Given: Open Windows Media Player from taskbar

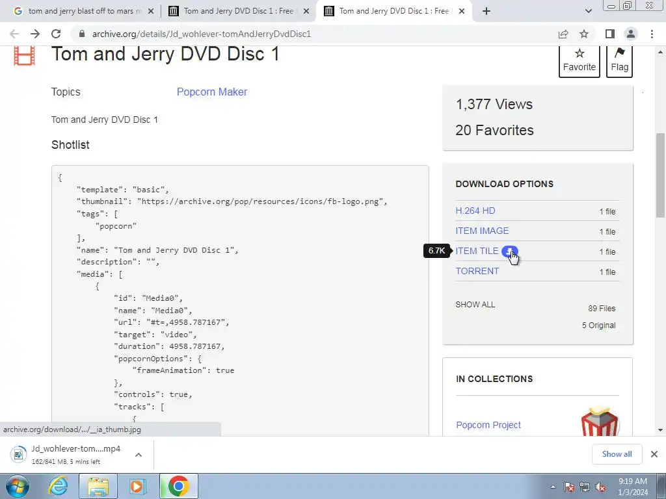Looking at the screenshot, I should [137, 486].
